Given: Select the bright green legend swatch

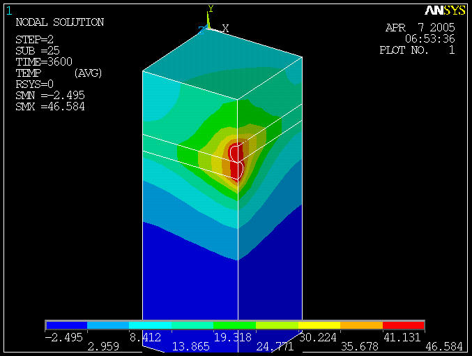Looking at the screenshot, I should click(234, 325).
